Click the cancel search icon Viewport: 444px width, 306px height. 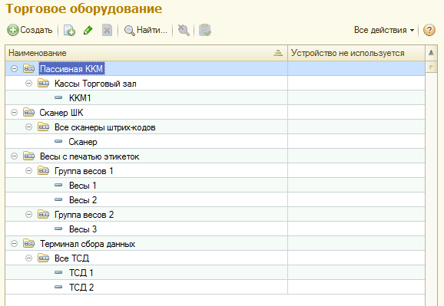[x=184, y=30]
